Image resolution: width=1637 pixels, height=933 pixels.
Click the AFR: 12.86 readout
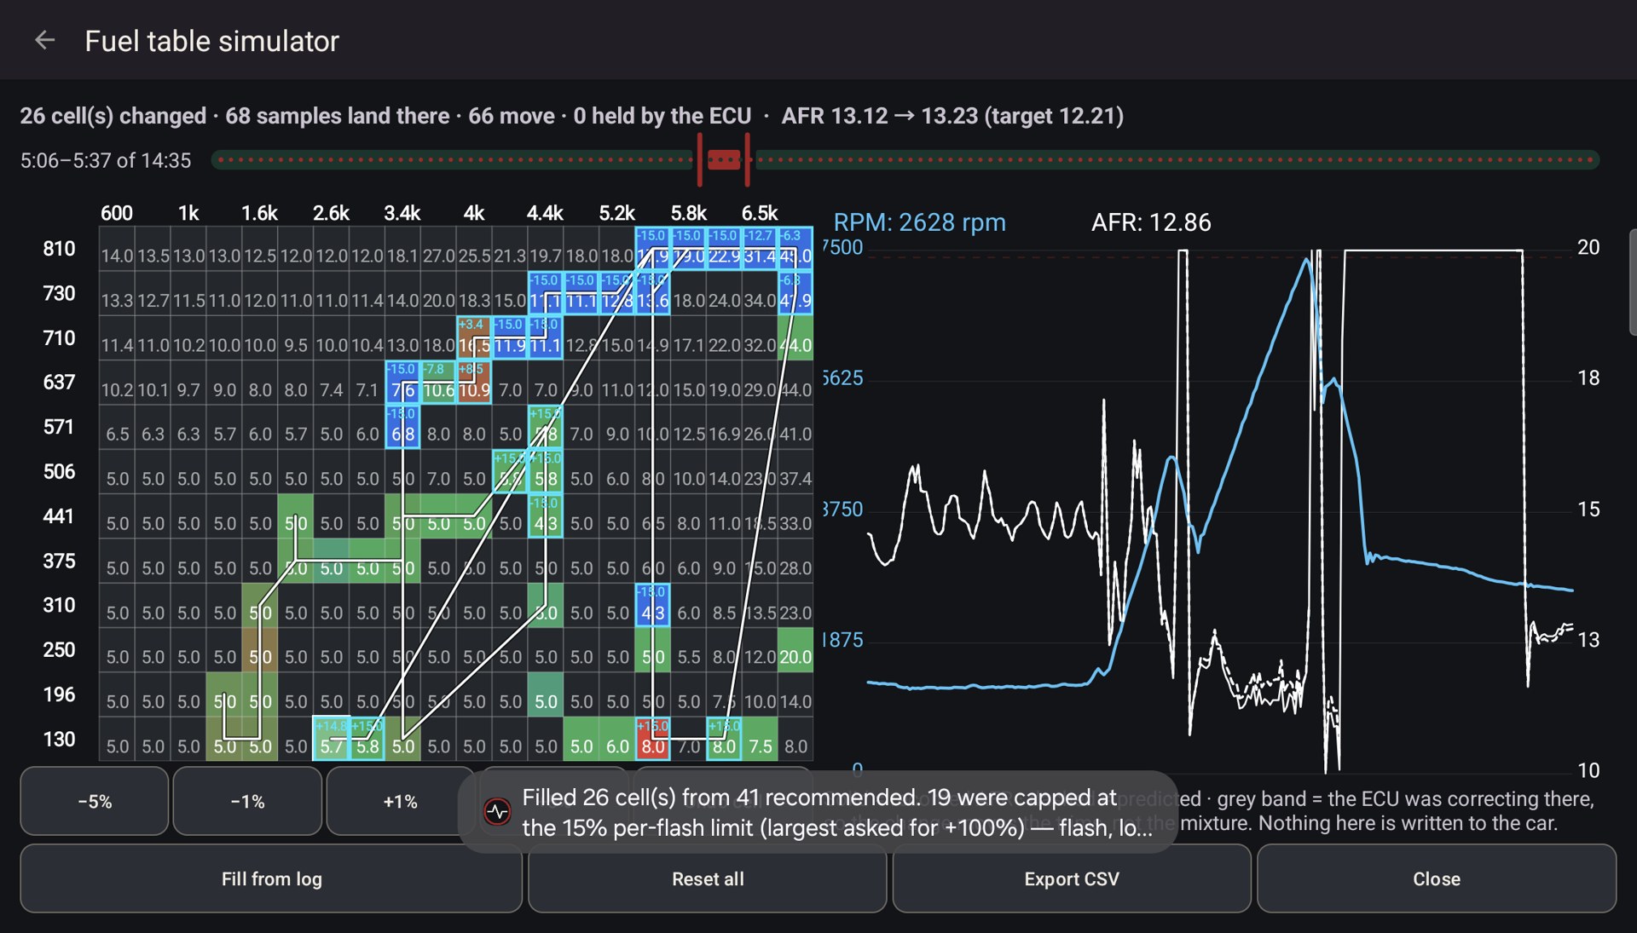click(1151, 222)
